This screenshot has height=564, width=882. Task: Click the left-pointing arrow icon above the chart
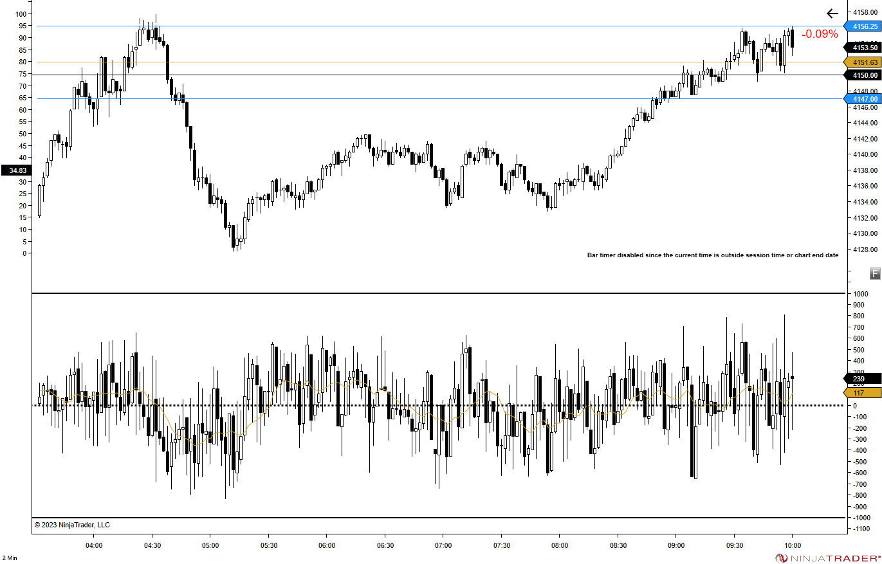click(833, 14)
